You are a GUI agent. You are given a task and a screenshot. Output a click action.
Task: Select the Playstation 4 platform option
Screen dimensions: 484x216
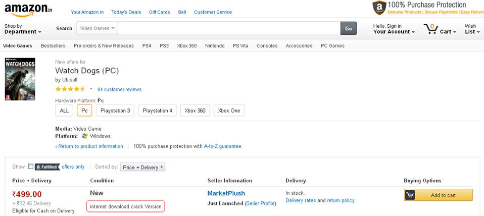[x=157, y=111]
